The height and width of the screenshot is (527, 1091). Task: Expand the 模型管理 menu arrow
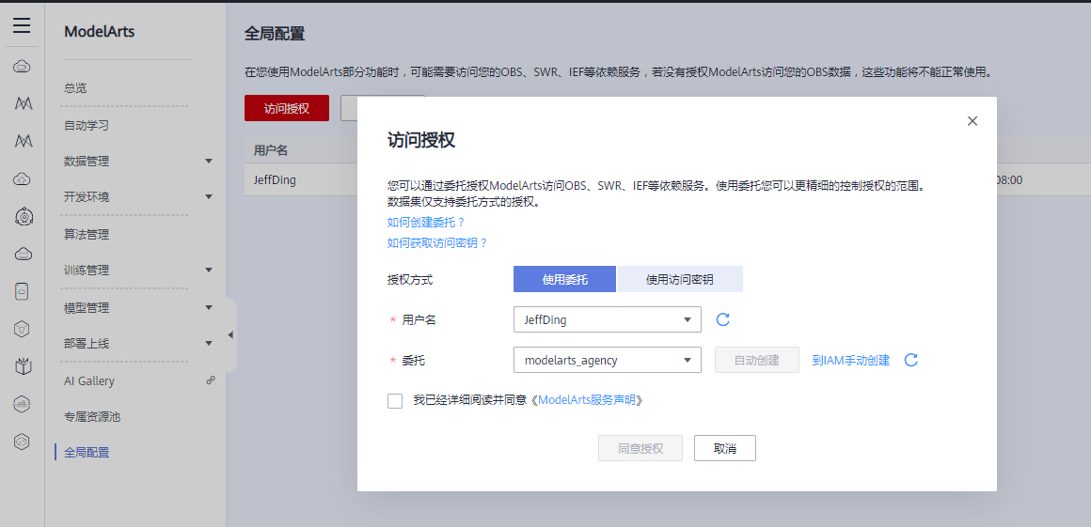coord(209,307)
